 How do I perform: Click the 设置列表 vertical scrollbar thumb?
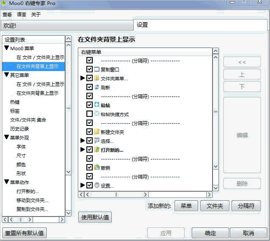click(68, 108)
